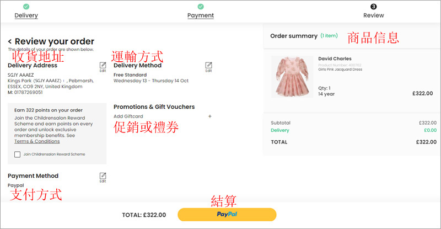The width and height of the screenshot is (441, 229).
Task: Edit the Delivery Address details
Action: click(103, 67)
